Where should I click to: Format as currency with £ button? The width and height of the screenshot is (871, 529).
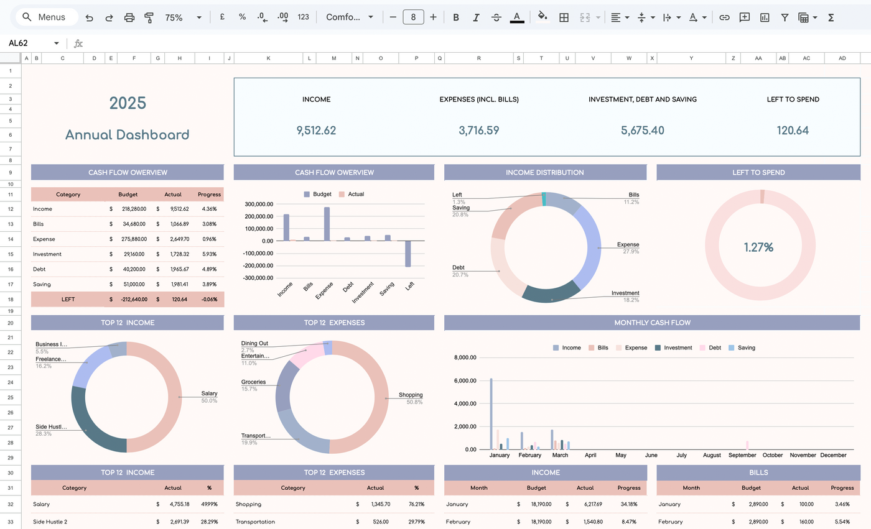(x=222, y=17)
